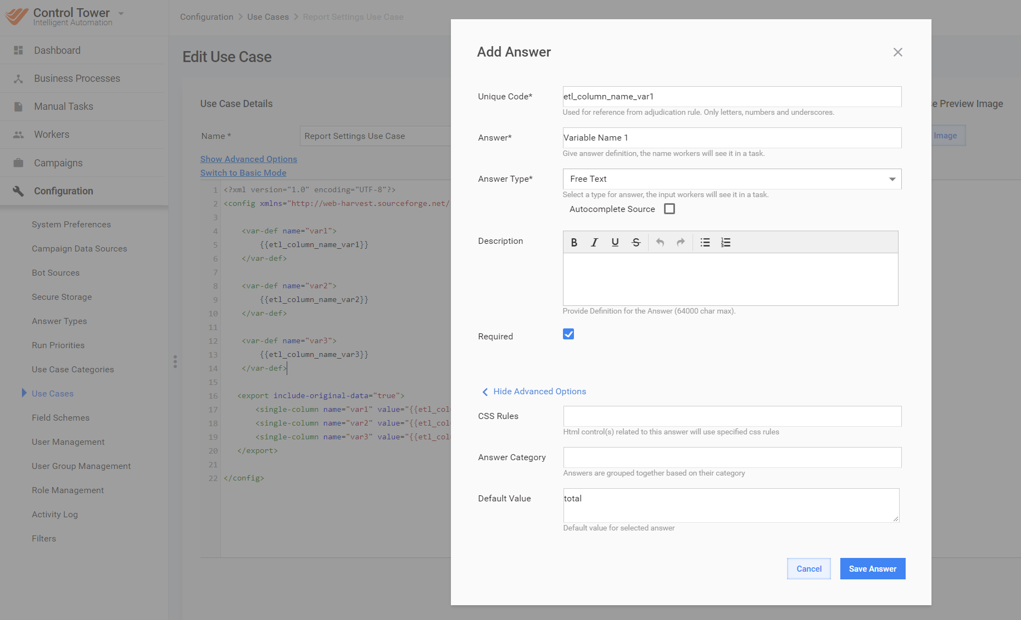1021x620 pixels.
Task: Click the Underline formatting icon
Action: coord(615,242)
